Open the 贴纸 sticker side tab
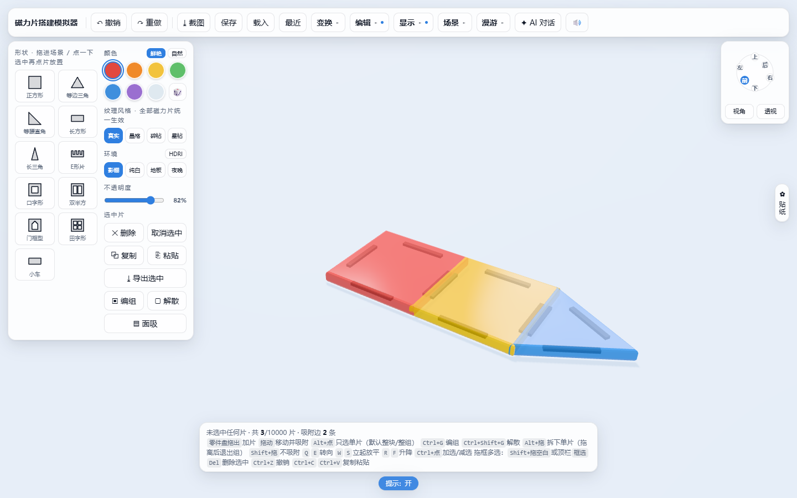Image resolution: width=797 pixels, height=498 pixels. [782, 203]
